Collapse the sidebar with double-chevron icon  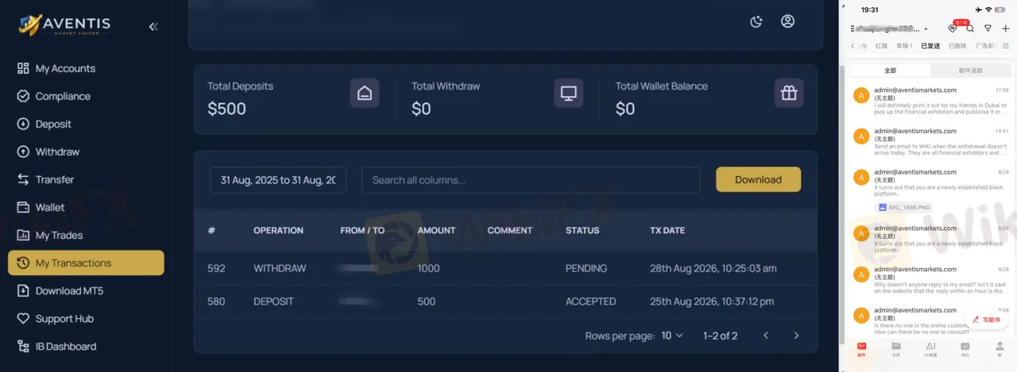point(153,26)
